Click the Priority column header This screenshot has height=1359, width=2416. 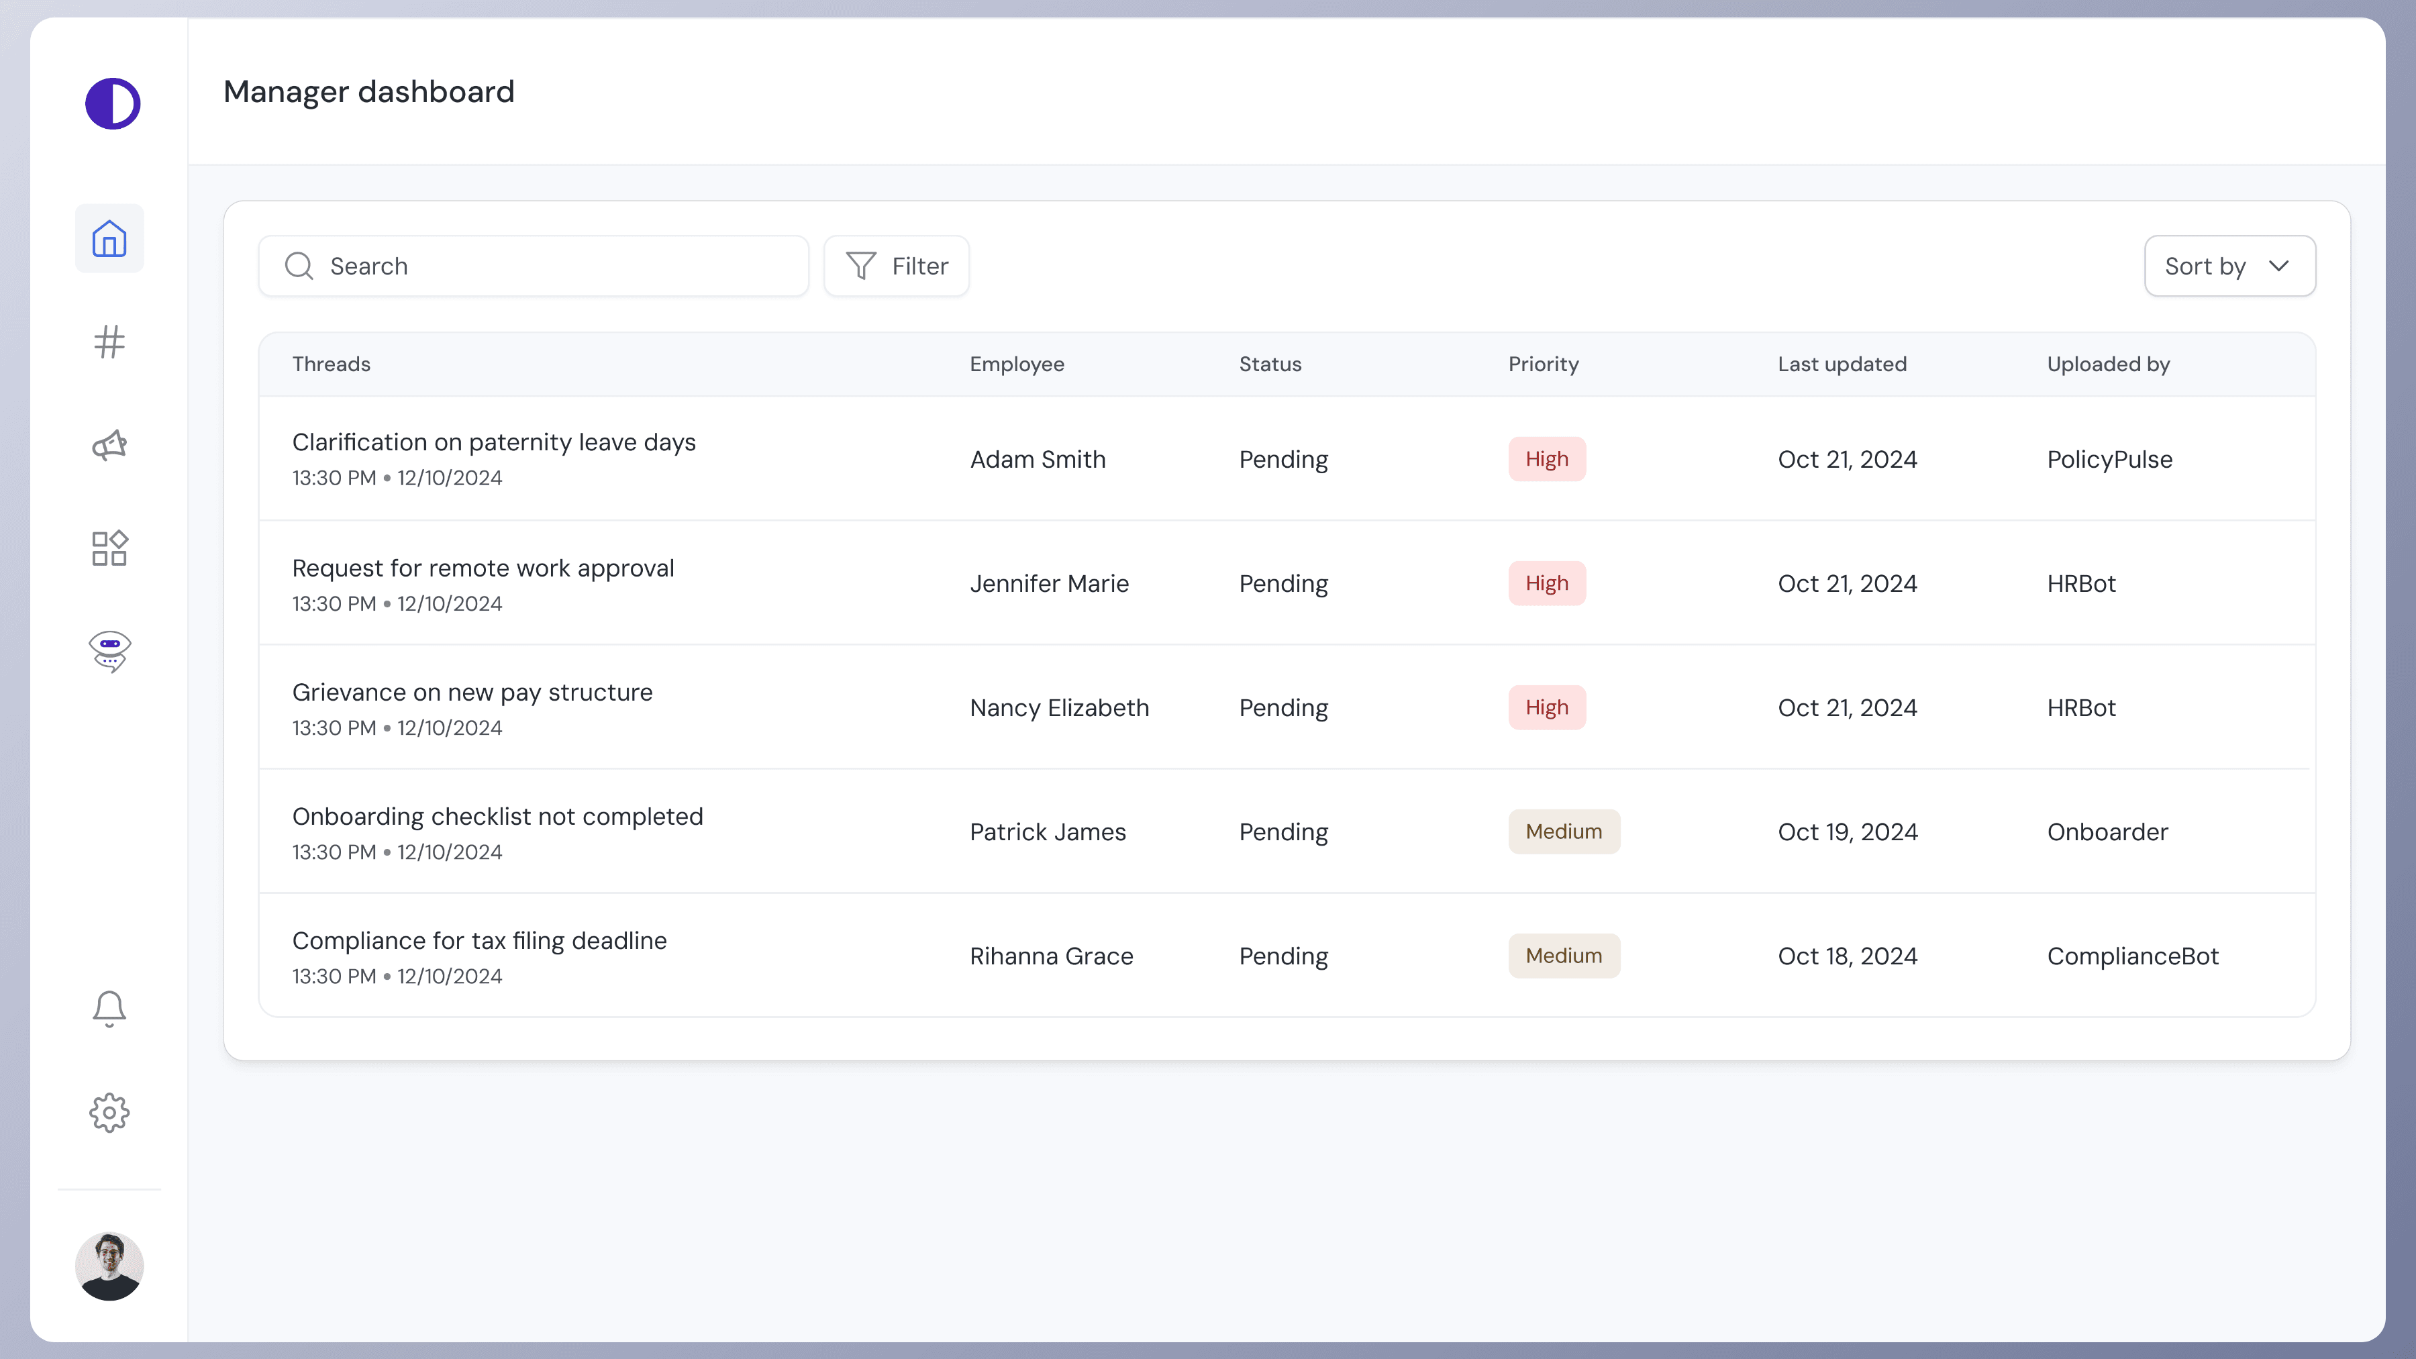point(1543,364)
